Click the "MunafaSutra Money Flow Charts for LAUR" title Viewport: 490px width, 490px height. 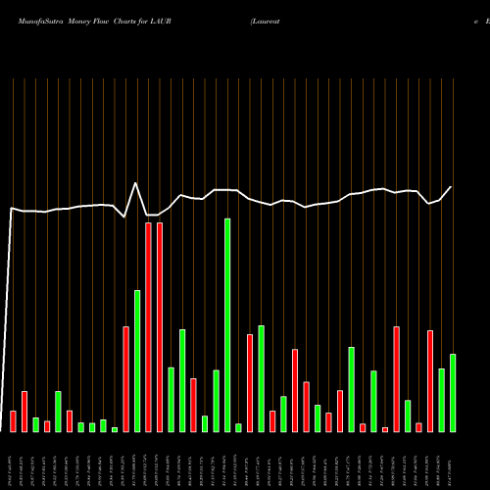94,22
